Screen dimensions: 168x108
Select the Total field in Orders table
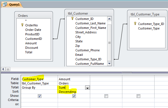point(29,52)
